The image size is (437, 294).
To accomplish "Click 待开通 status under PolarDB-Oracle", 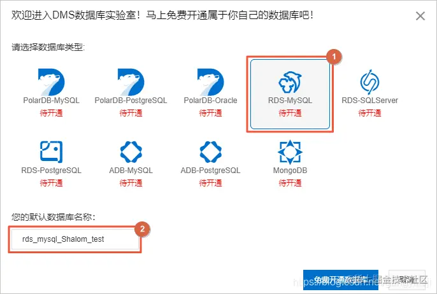I will coord(210,113).
